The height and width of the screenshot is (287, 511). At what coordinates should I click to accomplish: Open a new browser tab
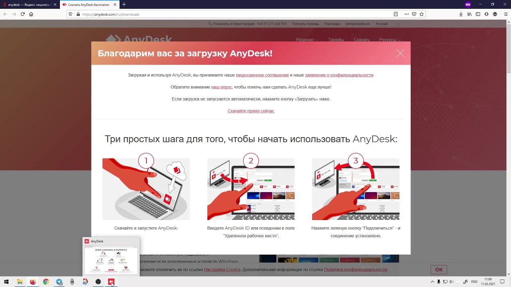point(124,4)
